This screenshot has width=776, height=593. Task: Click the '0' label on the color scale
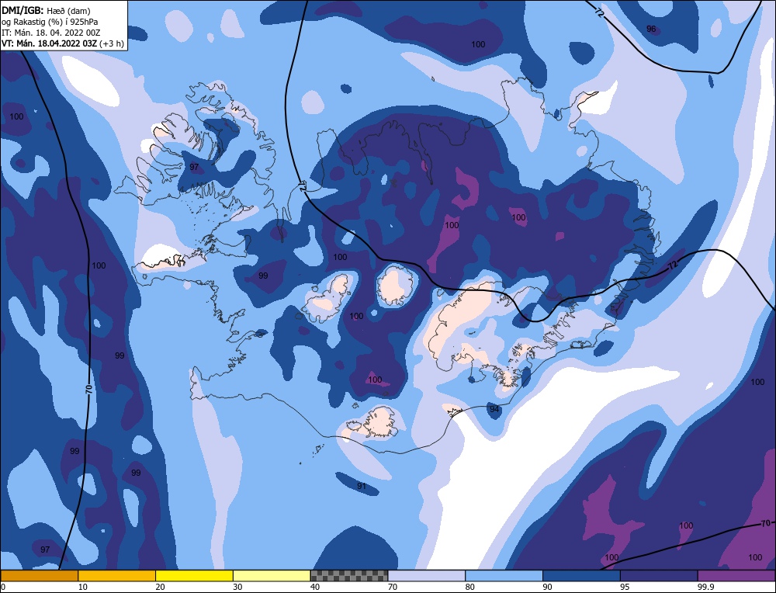click(x=3, y=587)
